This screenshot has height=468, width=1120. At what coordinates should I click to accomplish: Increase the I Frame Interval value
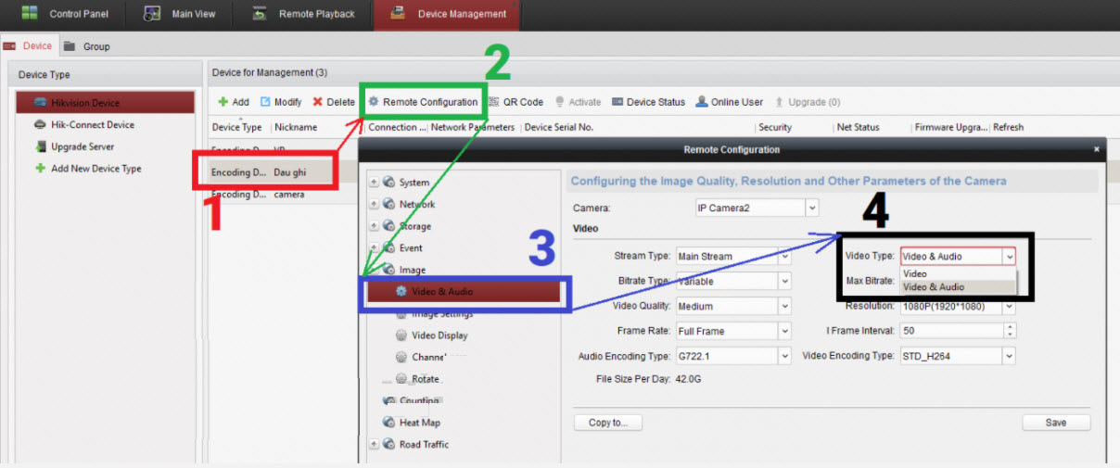pyautogui.click(x=1010, y=327)
